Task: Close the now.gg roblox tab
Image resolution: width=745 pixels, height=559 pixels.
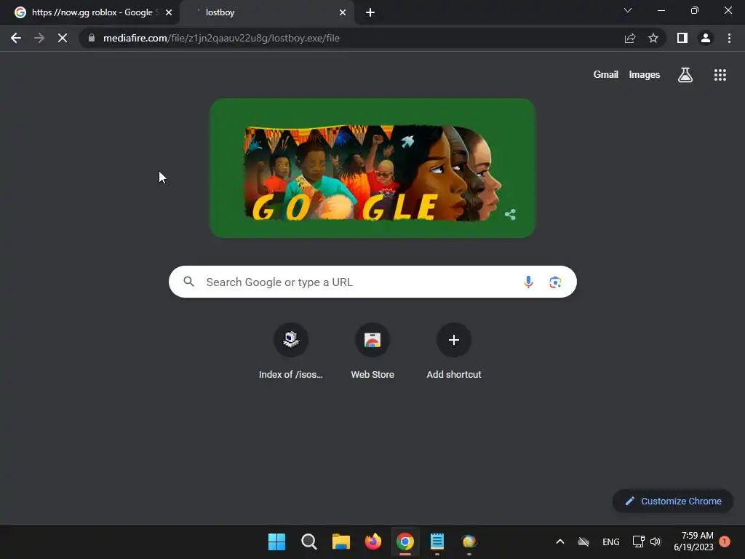Action: [169, 12]
